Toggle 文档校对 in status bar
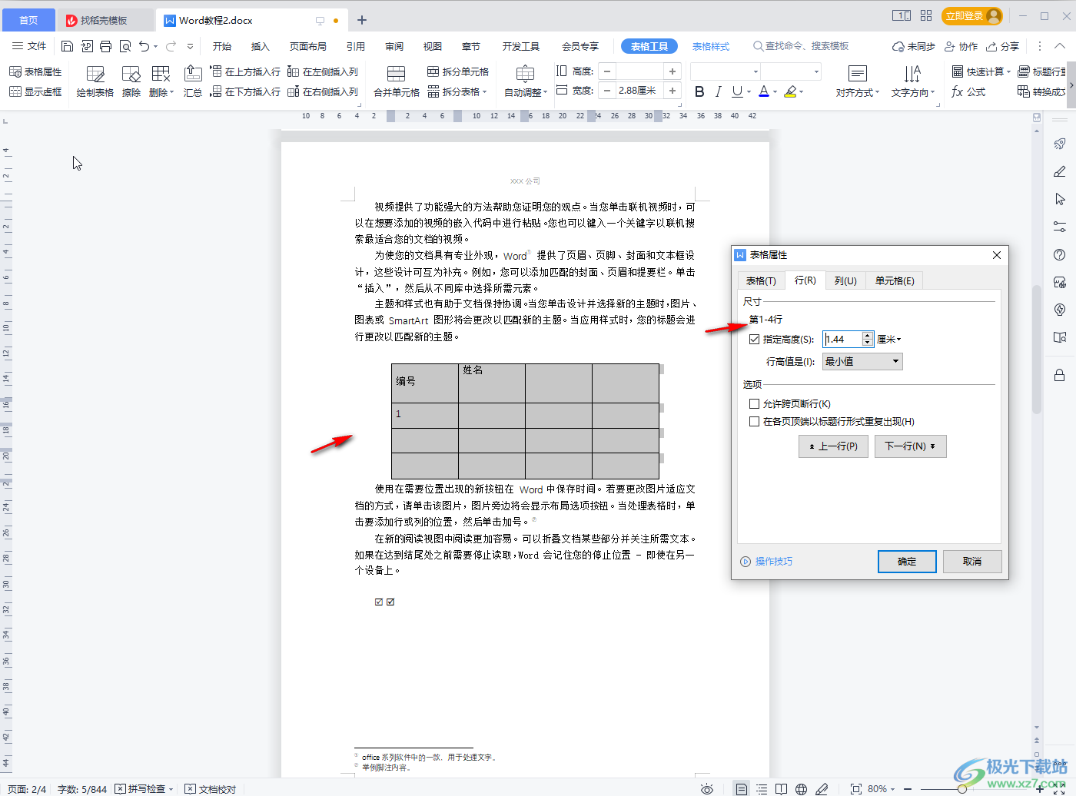1076x796 pixels. pyautogui.click(x=211, y=789)
